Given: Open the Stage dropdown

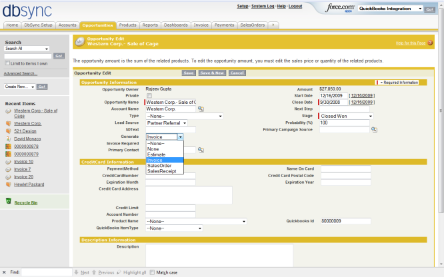Looking at the screenshot, I should (x=346, y=116).
